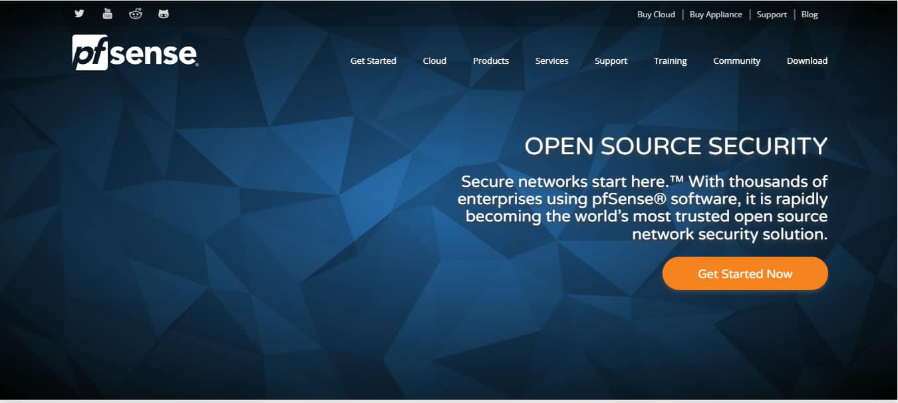Screen dimensions: 898x403
Task: Go to the Blog link
Action: click(x=810, y=14)
